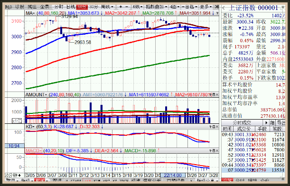Click the 3129.94 high price label
This screenshot has width=290, height=186.
(x=70, y=17)
